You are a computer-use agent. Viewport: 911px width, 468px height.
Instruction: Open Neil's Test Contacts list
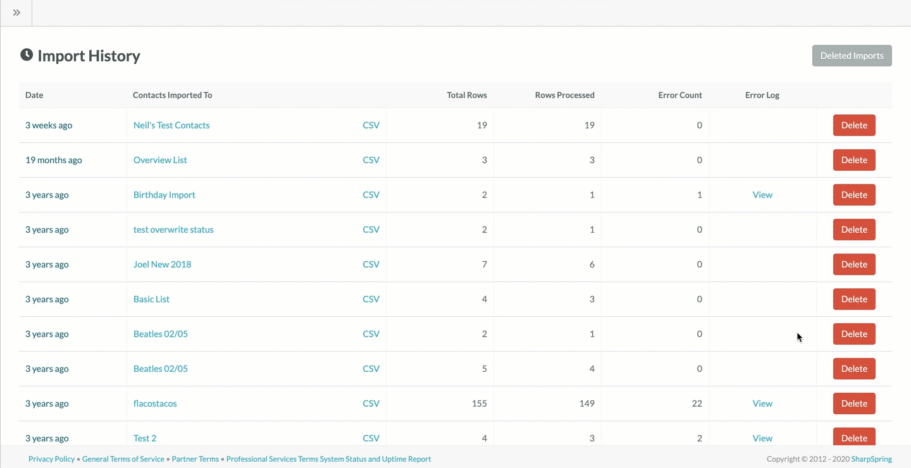click(x=171, y=125)
